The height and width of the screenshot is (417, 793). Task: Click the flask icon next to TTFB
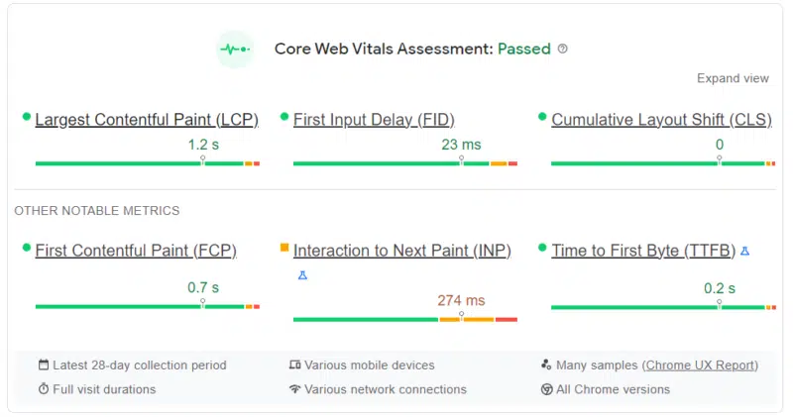pyautogui.click(x=744, y=252)
